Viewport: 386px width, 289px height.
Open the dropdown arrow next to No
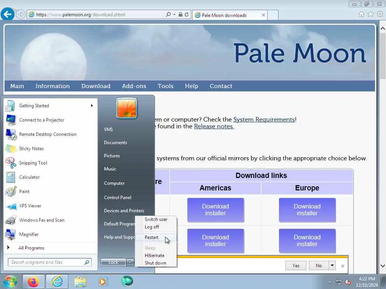coord(332,265)
